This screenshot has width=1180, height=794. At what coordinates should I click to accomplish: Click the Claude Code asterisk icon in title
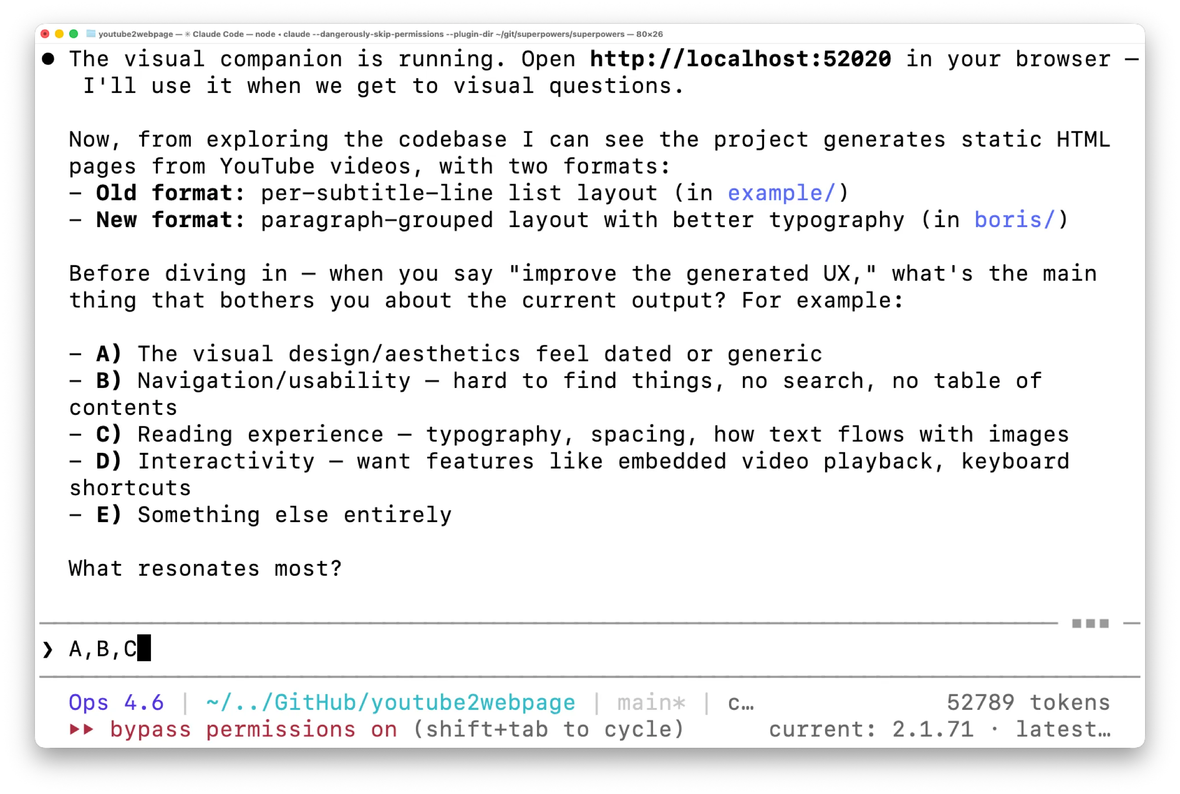click(187, 34)
